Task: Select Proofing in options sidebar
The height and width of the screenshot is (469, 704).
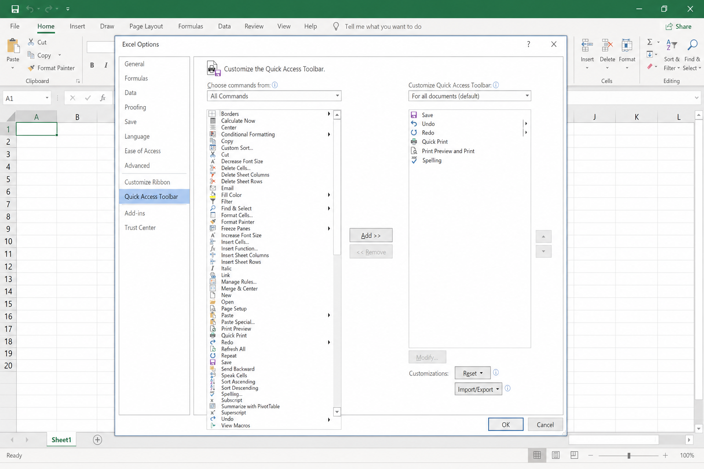Action: (154, 107)
